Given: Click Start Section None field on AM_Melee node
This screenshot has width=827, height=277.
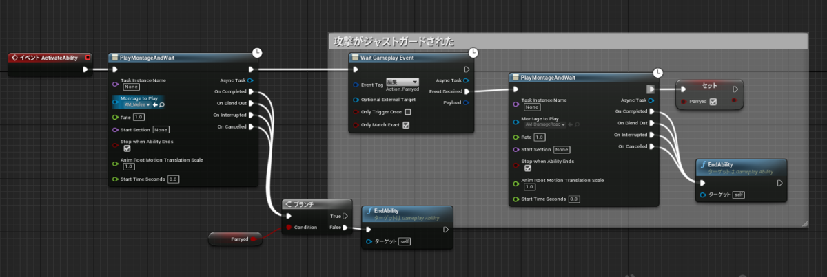Looking at the screenshot, I should [x=161, y=129].
